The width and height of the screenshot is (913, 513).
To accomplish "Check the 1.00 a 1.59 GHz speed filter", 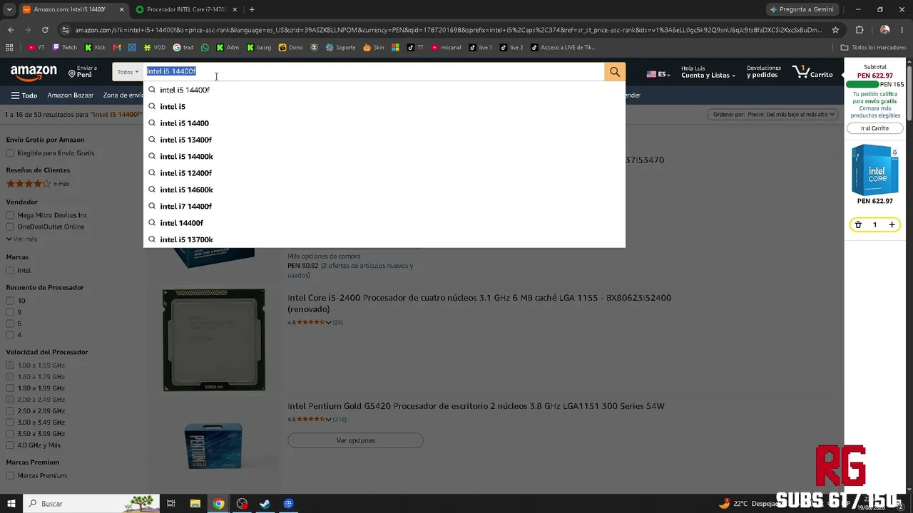I will [10, 366].
